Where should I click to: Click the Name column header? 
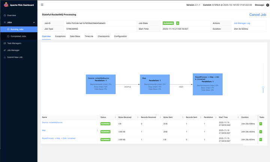[x=44, y=117]
